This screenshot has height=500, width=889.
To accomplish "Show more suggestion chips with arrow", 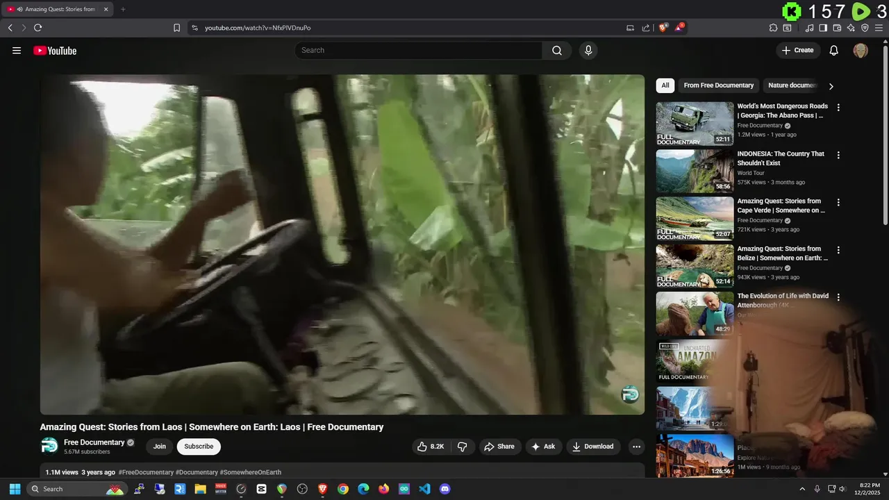I will point(831,86).
